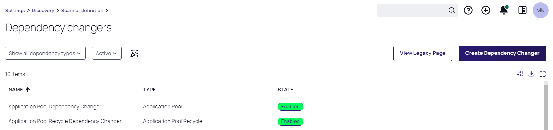Click the confetti celebration icon
553x130 pixels.
134,53
